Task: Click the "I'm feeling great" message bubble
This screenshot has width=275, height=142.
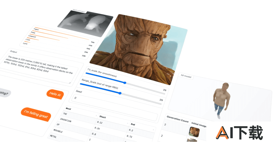Action: [36, 114]
